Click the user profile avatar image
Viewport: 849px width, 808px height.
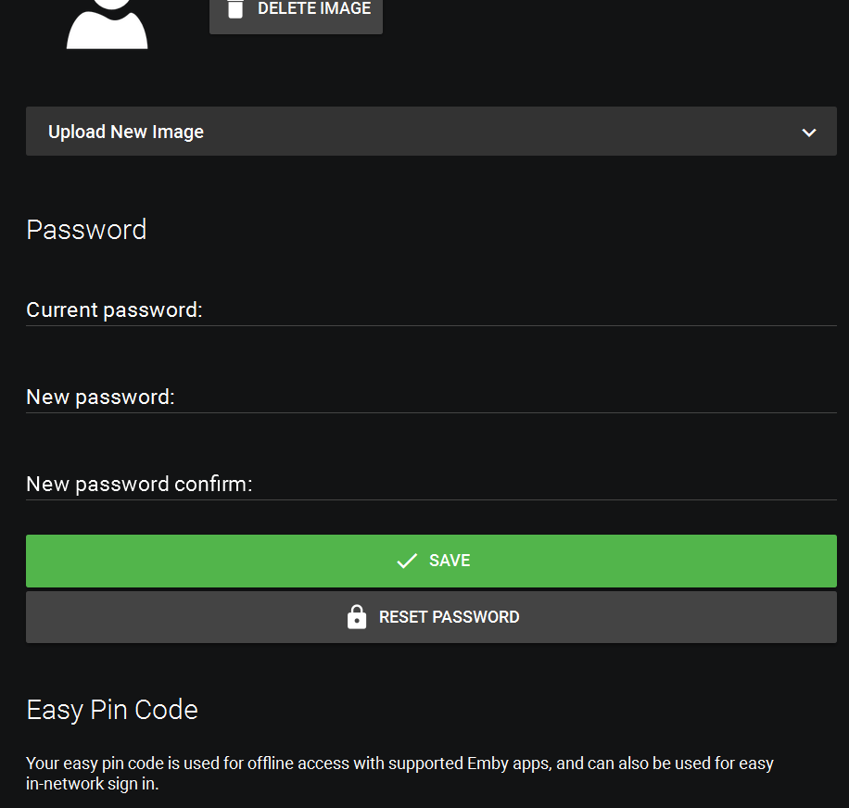pos(107,24)
